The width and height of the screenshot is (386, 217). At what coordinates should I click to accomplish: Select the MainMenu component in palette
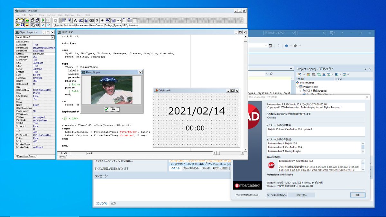point(64,20)
